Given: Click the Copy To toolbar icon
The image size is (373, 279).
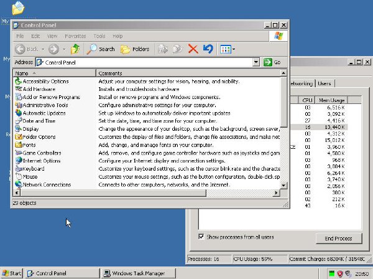Looking at the screenshot, I should [x=178, y=49].
